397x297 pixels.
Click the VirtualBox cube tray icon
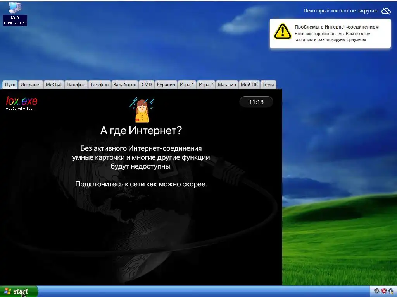pyautogui.click(x=391, y=291)
